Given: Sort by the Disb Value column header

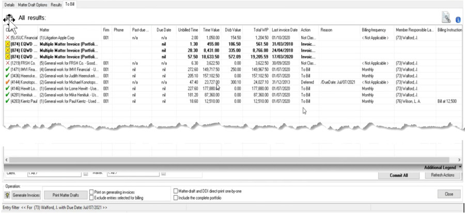Looking at the screenshot, I should pos(231,30).
